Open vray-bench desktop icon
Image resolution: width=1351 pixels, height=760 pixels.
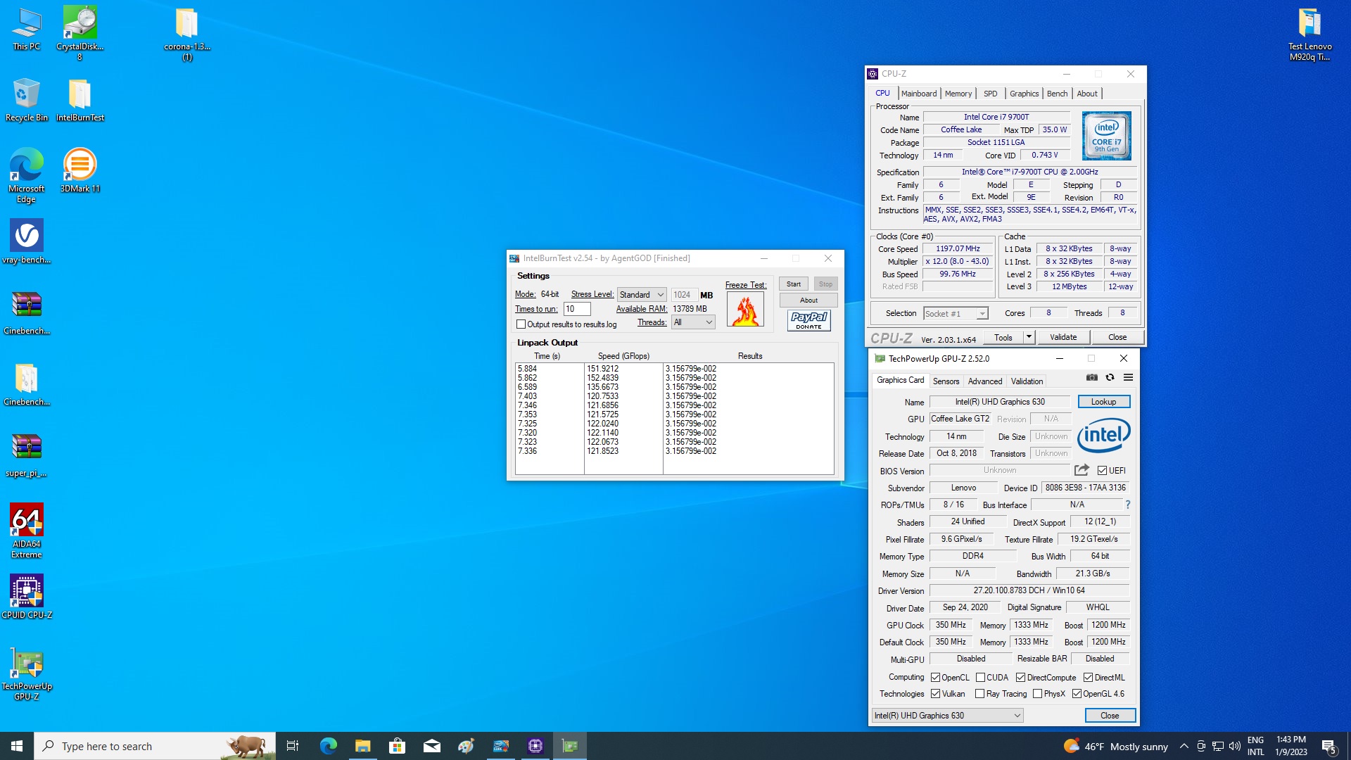(26, 241)
